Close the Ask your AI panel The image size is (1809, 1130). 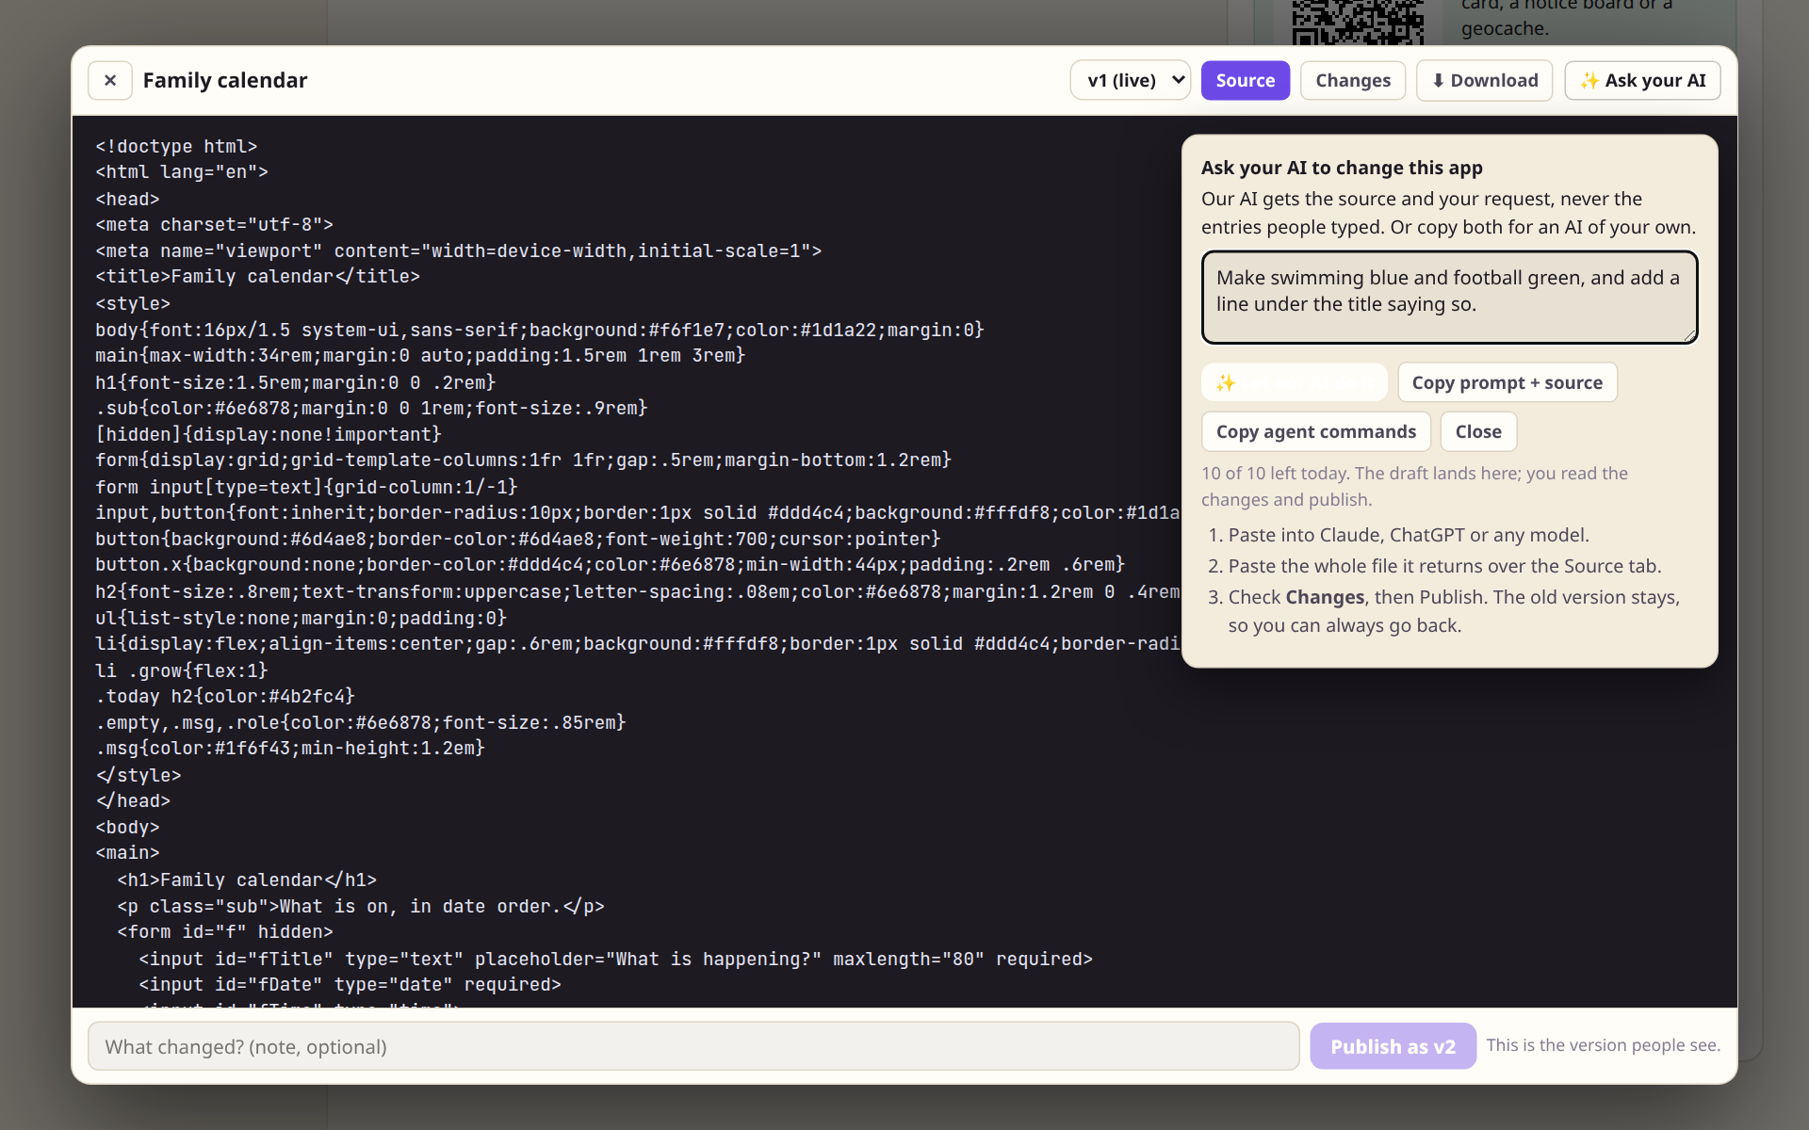point(1477,431)
